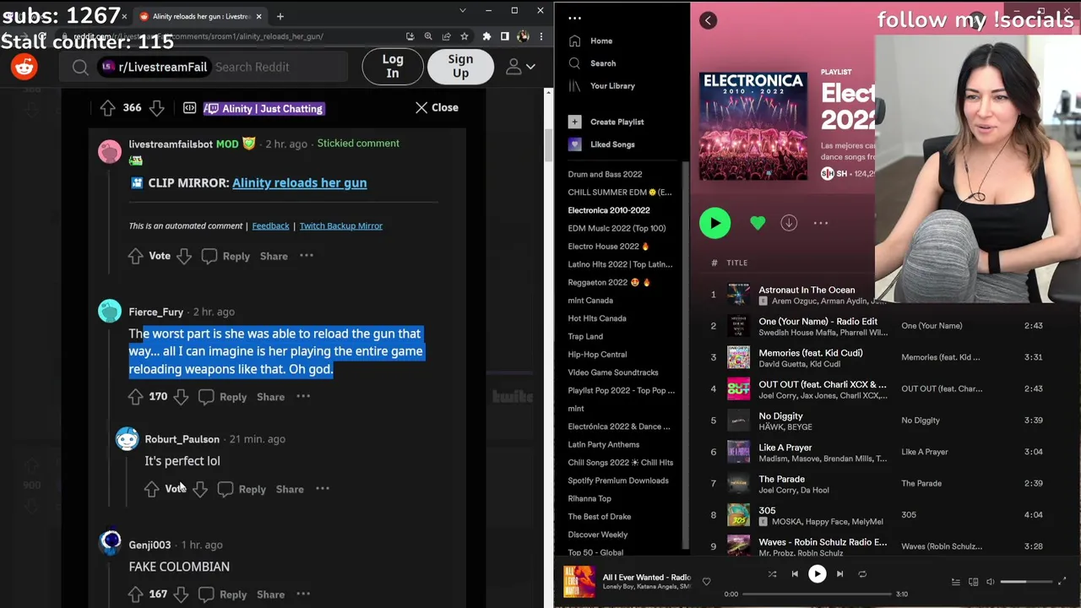
Task: Open the Feedback link
Action: tap(270, 225)
